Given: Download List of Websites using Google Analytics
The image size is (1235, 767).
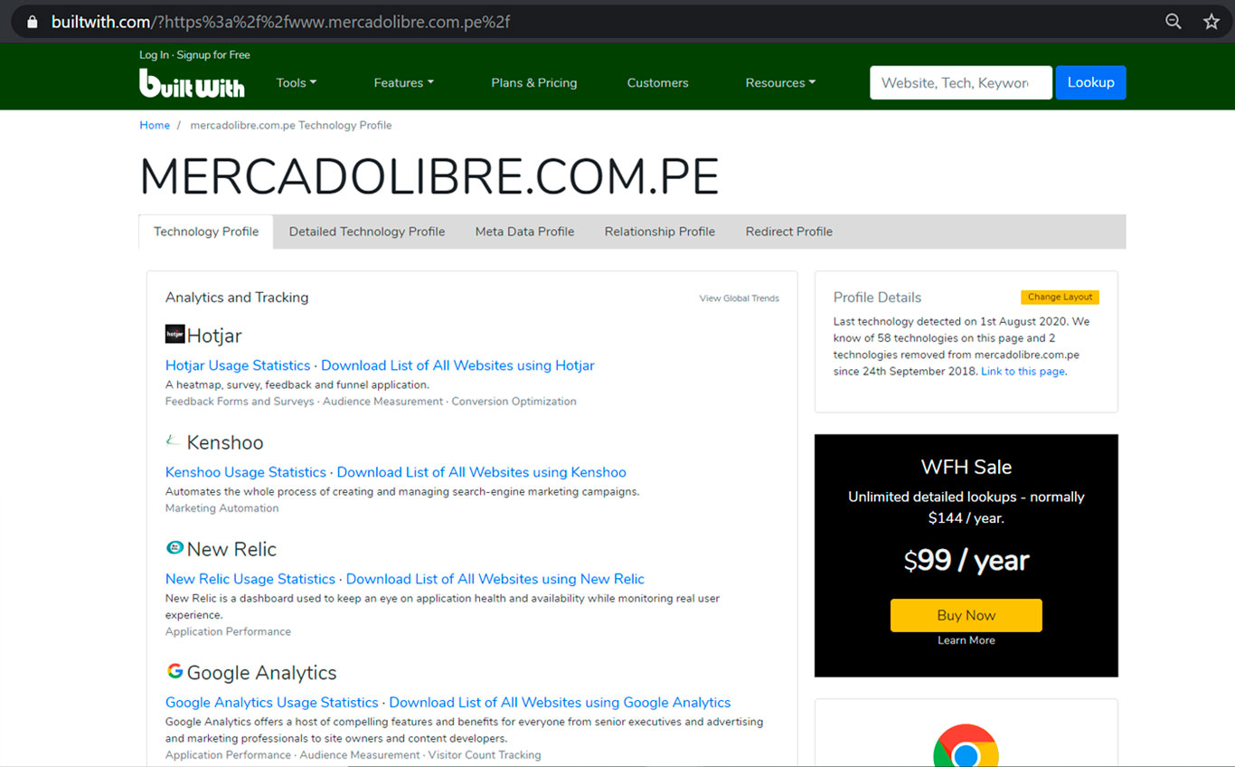Looking at the screenshot, I should click(560, 702).
